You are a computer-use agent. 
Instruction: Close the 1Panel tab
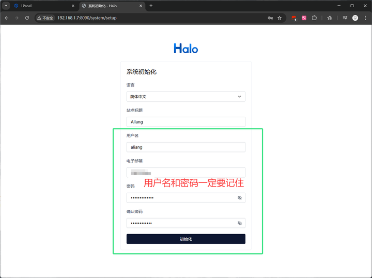73,6
